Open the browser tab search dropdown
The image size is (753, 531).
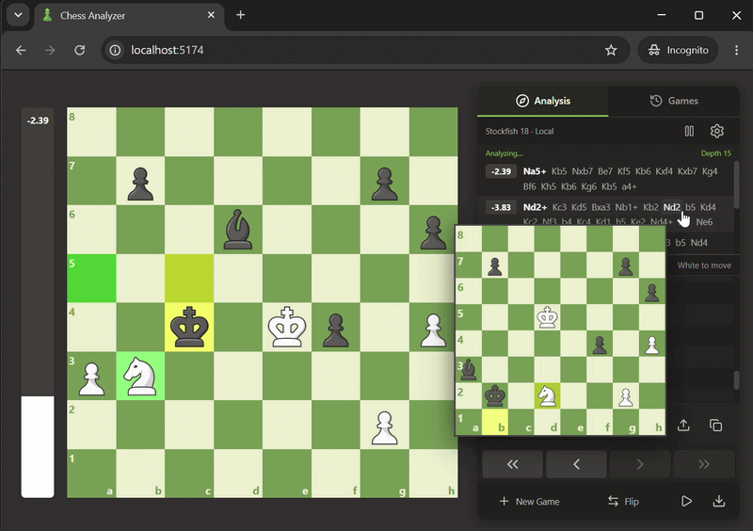coord(18,15)
